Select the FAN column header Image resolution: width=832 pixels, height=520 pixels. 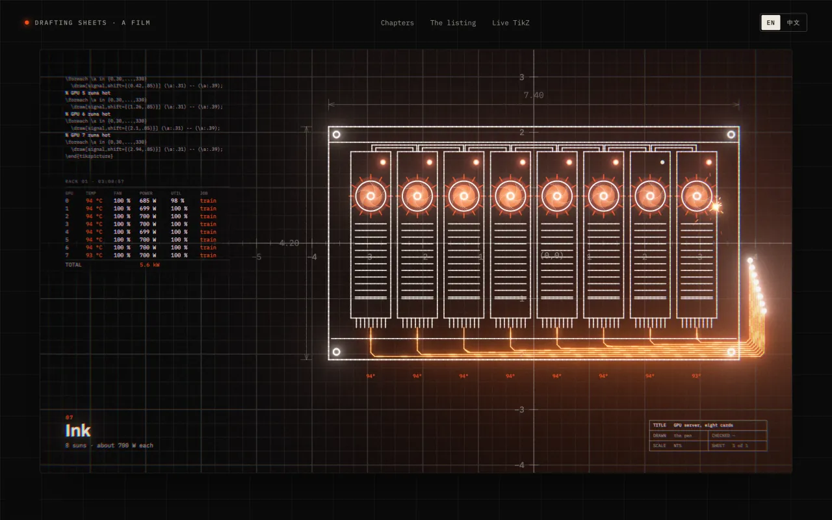click(x=118, y=193)
